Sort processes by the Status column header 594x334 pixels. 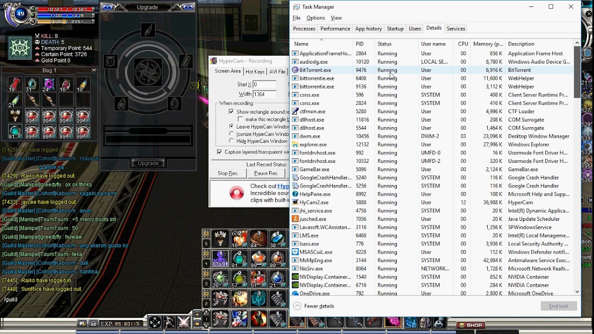tap(396, 44)
